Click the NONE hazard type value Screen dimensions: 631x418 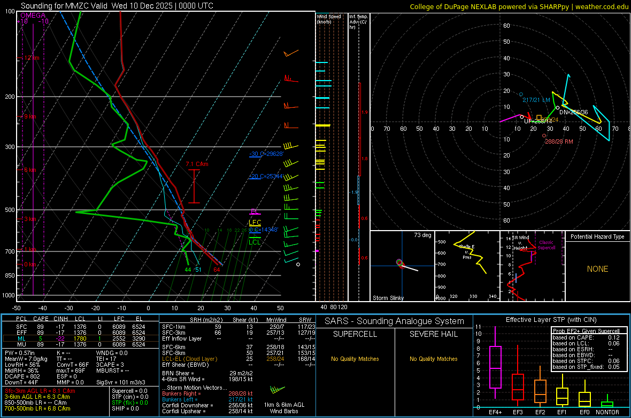(x=598, y=269)
